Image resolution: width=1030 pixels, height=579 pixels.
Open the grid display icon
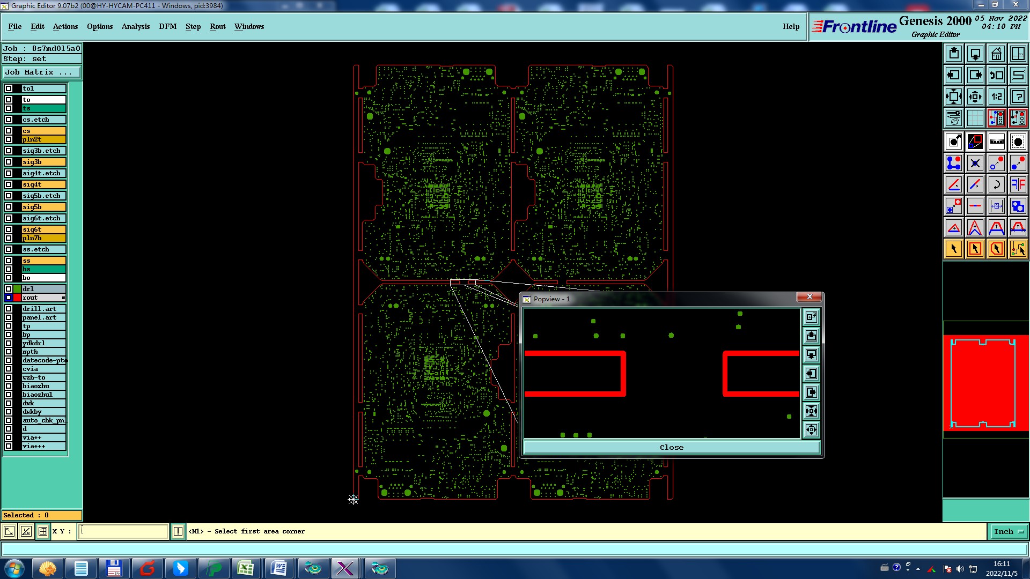tap(975, 118)
